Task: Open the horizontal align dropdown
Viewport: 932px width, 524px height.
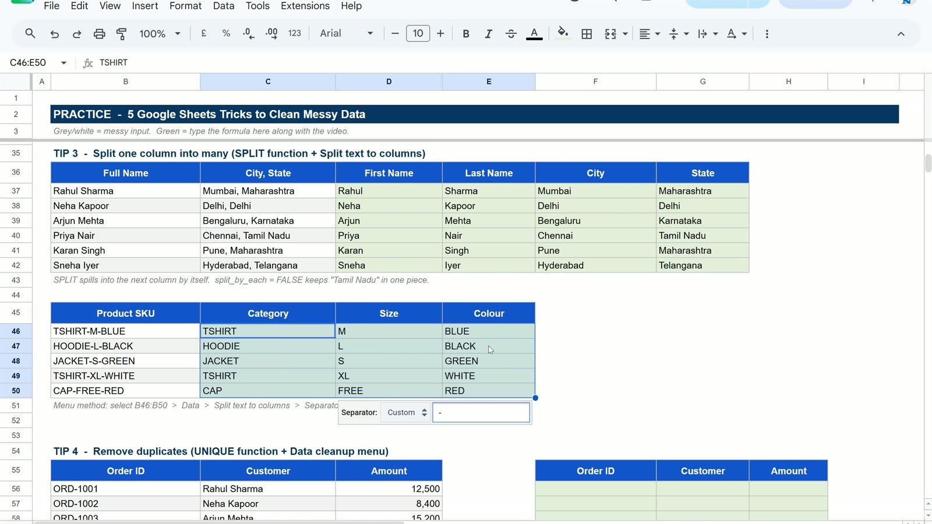Action: 649,34
